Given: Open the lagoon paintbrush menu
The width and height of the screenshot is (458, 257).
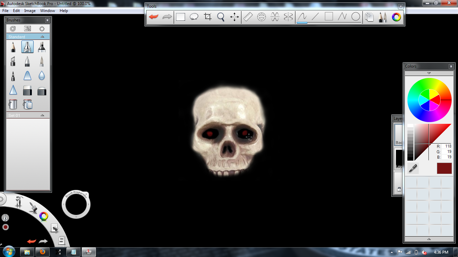Looking at the screenshot, I should click(33, 207).
